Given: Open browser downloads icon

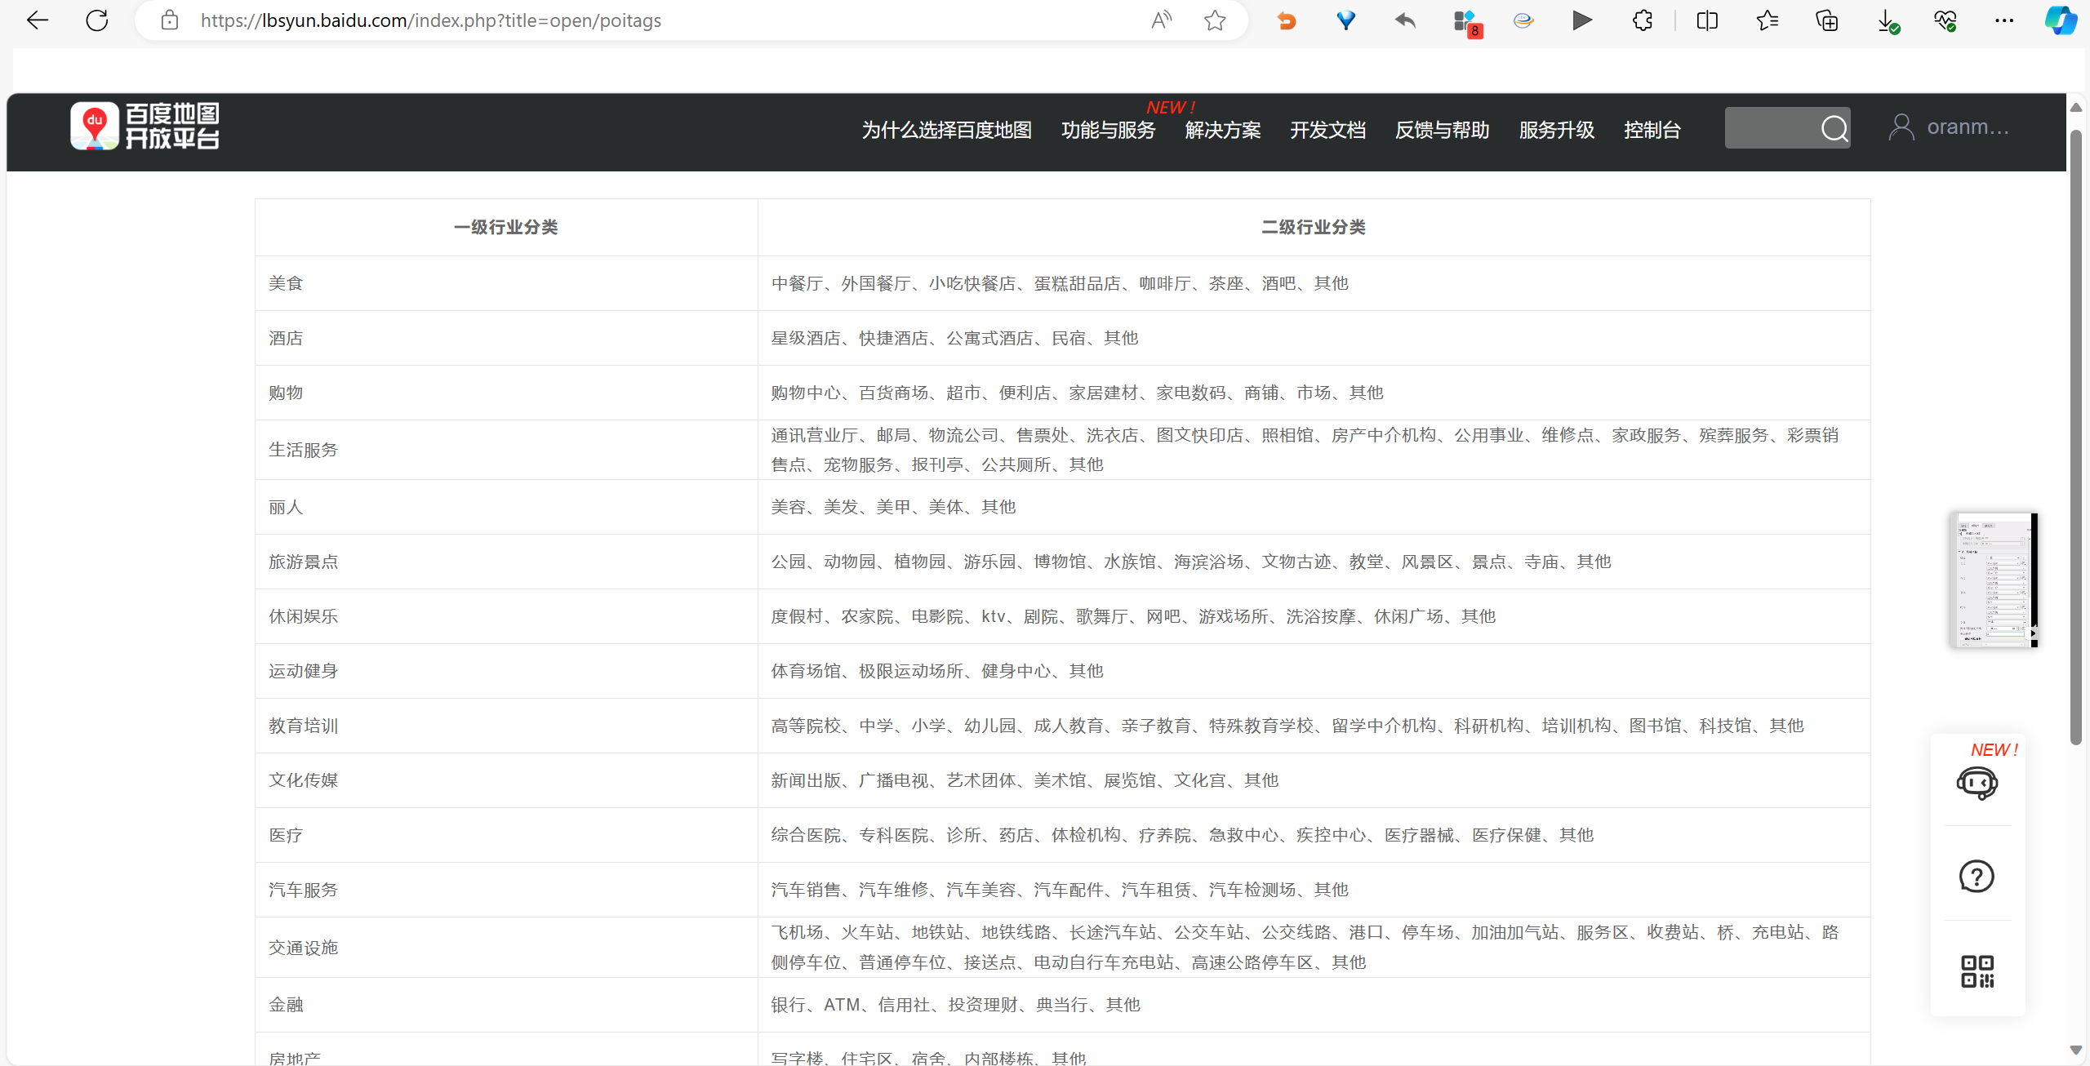Looking at the screenshot, I should [1887, 20].
